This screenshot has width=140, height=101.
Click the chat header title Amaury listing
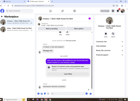[58, 19]
